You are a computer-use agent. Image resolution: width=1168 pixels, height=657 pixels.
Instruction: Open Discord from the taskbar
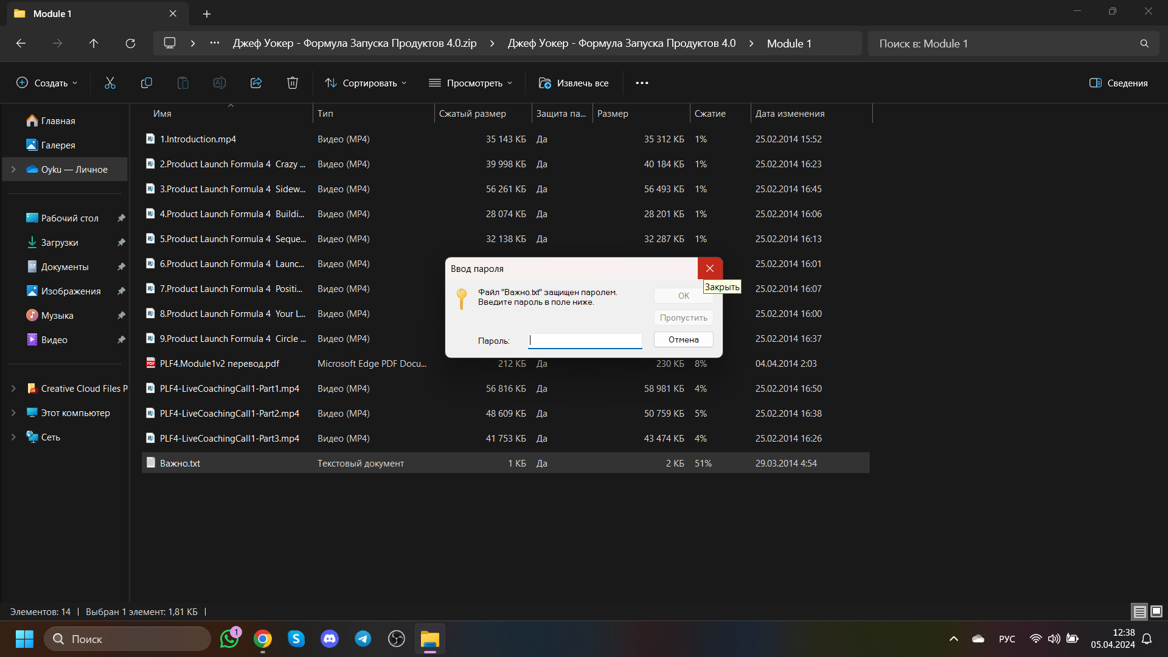point(330,639)
